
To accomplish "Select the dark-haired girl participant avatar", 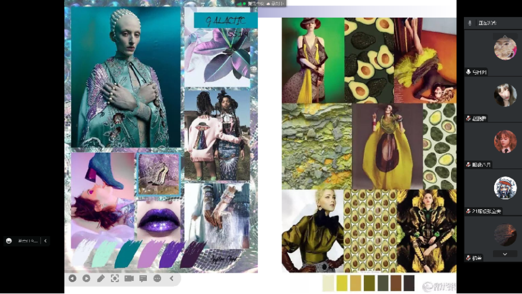I will tap(505, 95).
